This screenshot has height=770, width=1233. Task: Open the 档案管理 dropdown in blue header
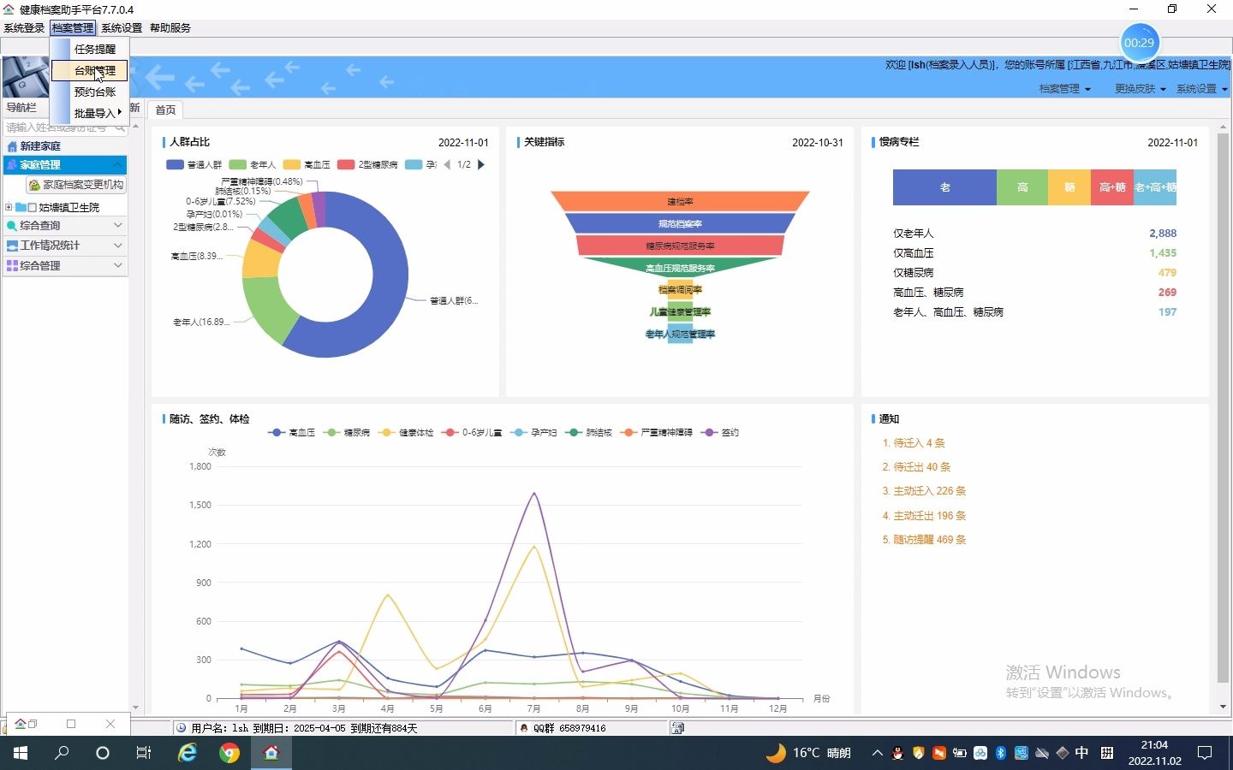click(1065, 89)
